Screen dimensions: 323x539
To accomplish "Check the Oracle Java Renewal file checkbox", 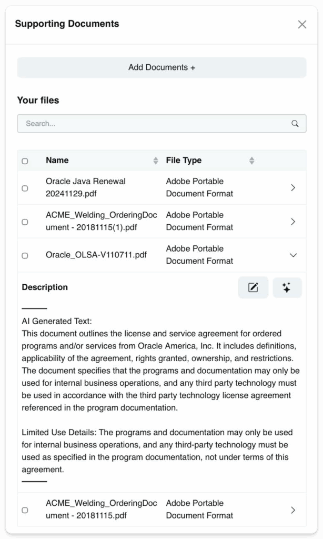I will 25,187.
